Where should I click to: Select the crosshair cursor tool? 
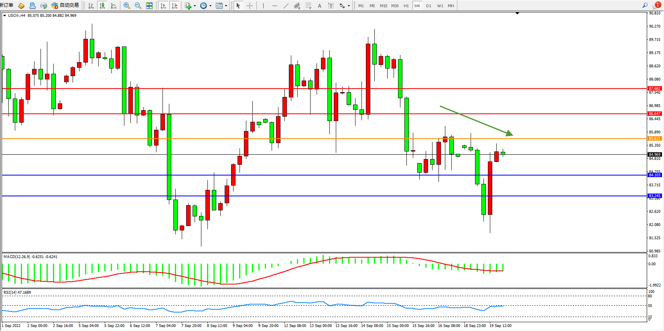(250, 6)
